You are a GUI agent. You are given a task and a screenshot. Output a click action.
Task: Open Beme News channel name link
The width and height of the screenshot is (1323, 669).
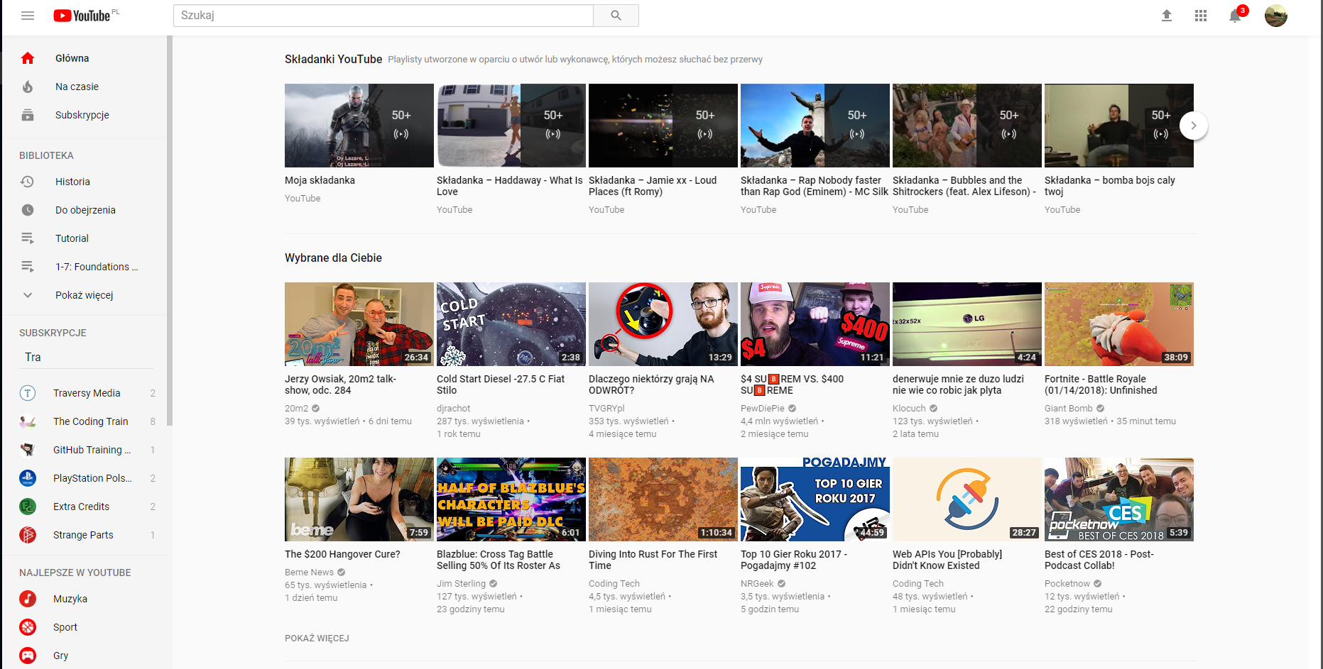pyautogui.click(x=309, y=573)
